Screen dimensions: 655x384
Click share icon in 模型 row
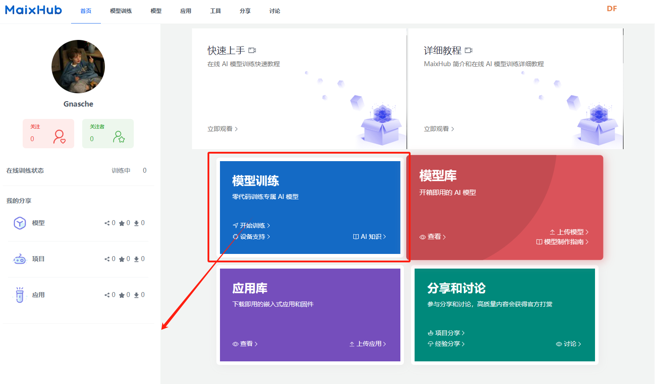pyautogui.click(x=107, y=223)
